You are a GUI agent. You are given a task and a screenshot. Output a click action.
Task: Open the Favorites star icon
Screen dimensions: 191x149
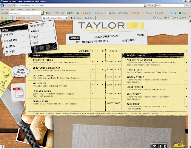[x=2, y=18]
